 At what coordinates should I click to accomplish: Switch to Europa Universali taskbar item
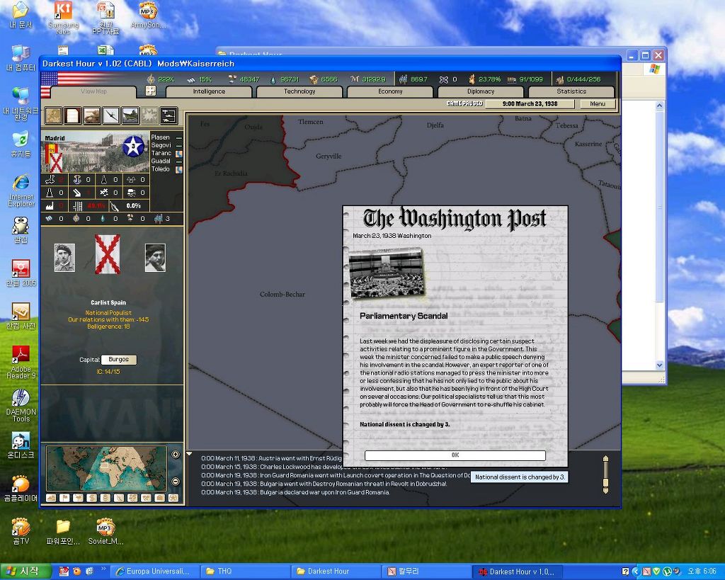[x=156, y=572]
